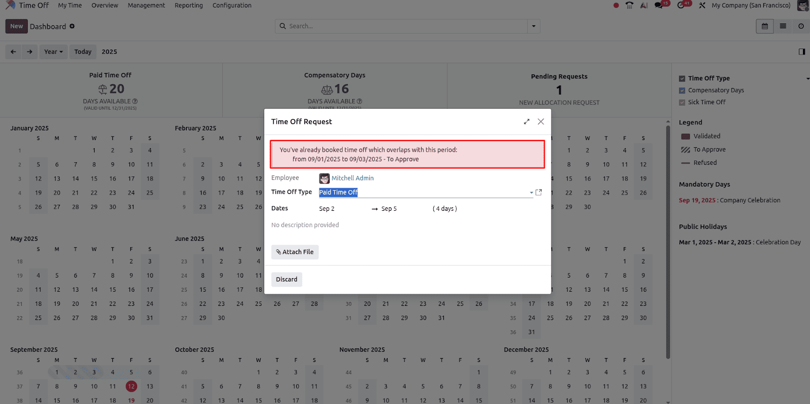Viewport: 810px width, 404px height.
Task: Switch to the list view
Action: pos(782,26)
